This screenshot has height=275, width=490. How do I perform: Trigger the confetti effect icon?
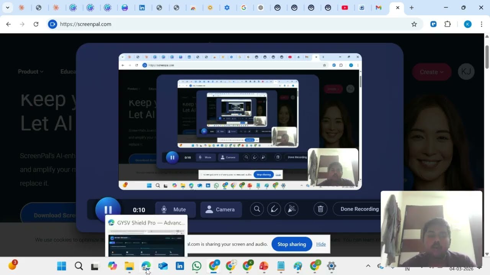pyautogui.click(x=291, y=209)
